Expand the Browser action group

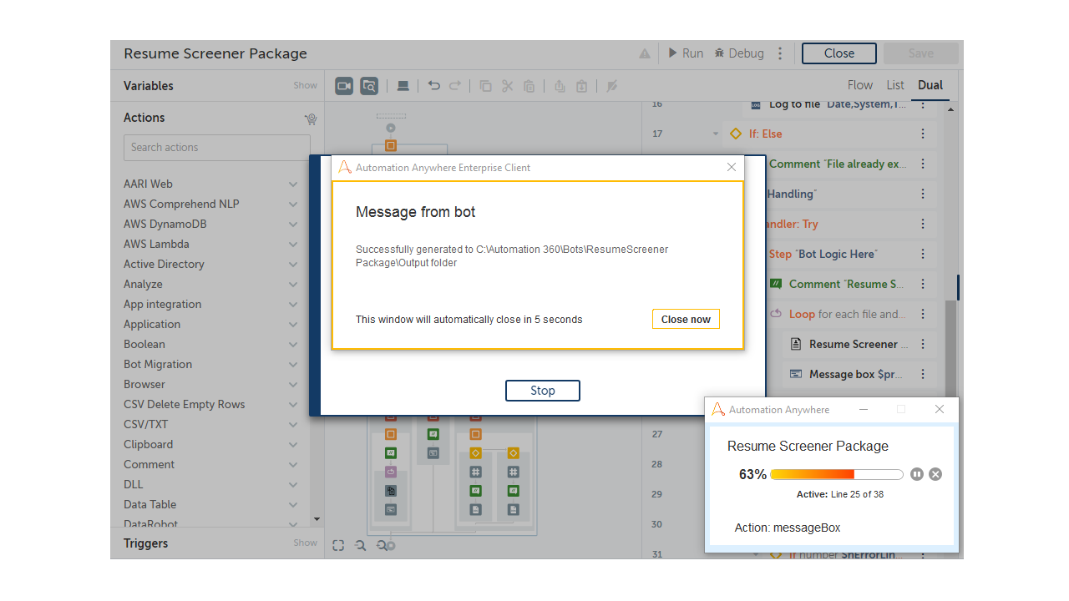click(293, 384)
